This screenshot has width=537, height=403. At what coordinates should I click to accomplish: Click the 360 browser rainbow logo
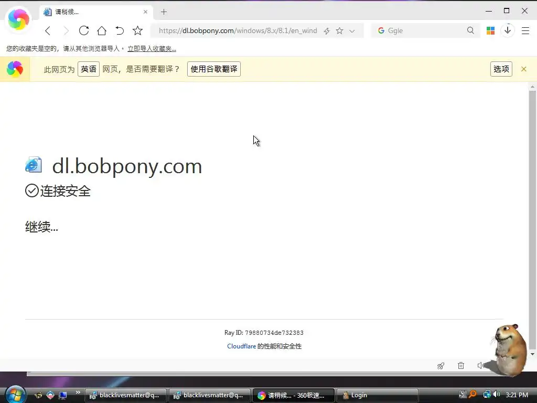point(18,19)
